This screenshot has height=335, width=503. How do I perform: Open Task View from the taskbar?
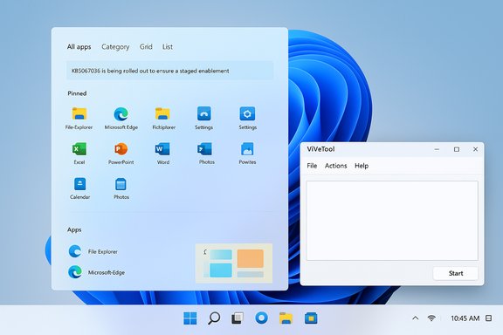click(x=238, y=318)
